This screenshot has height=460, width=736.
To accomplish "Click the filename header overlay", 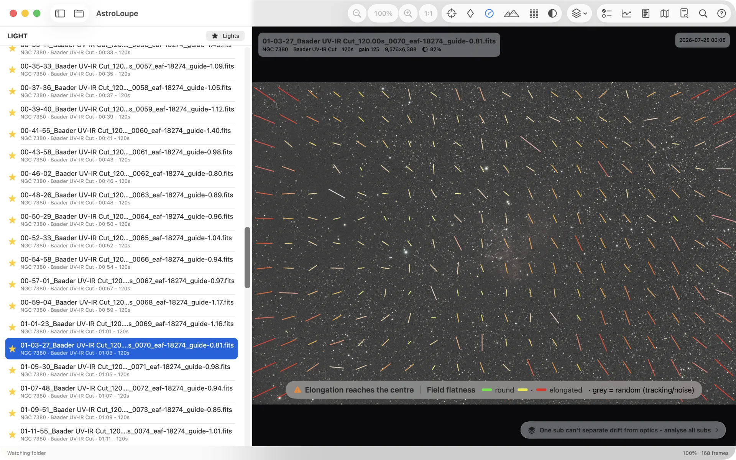I will click(379, 45).
